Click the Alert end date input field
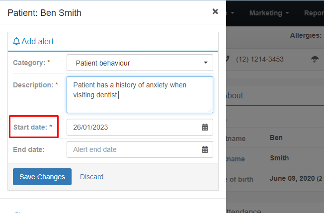The width and height of the screenshot is (324, 213). (140, 149)
